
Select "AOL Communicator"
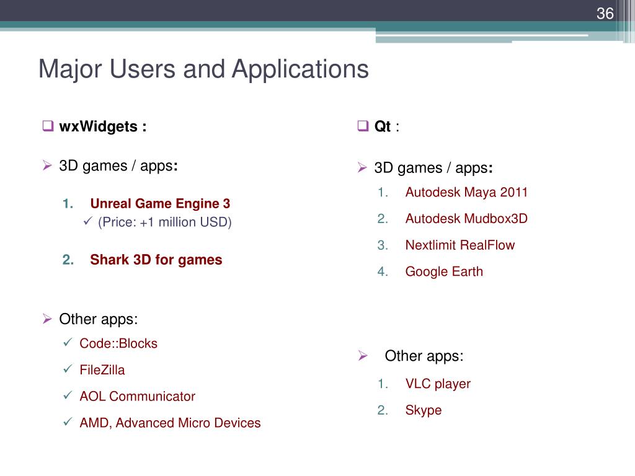pyautogui.click(x=137, y=396)
